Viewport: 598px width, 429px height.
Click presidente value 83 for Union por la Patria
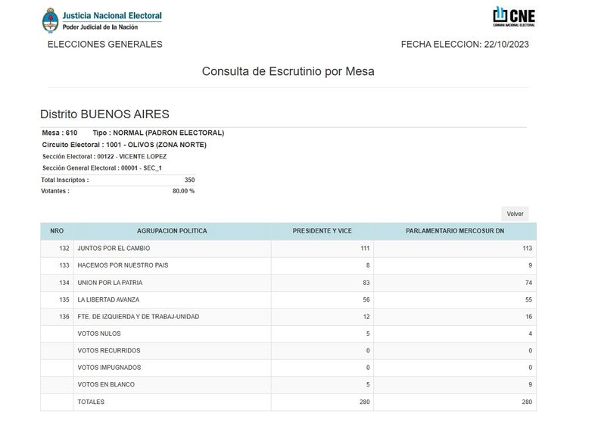click(366, 283)
